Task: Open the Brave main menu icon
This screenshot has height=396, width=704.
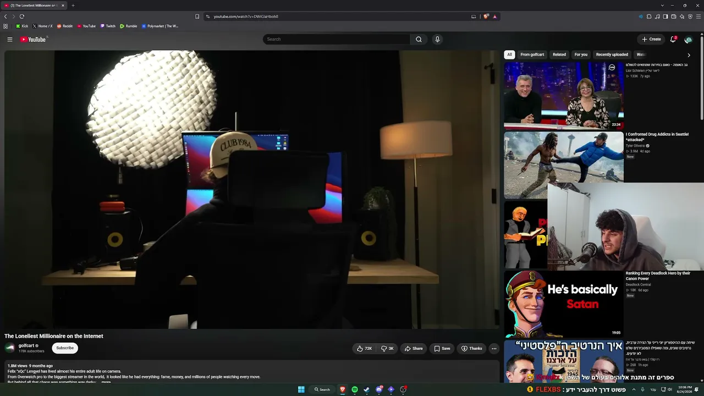Action: click(699, 16)
